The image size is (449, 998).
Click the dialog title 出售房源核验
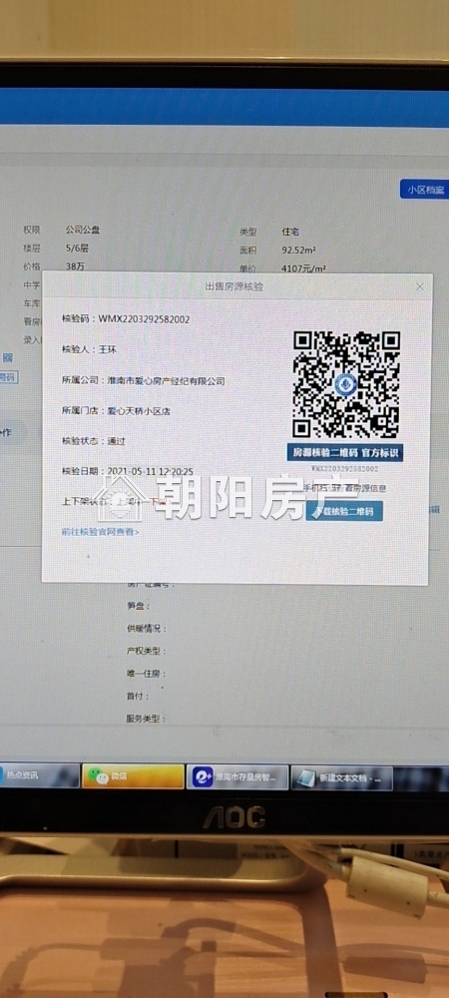coord(234,286)
